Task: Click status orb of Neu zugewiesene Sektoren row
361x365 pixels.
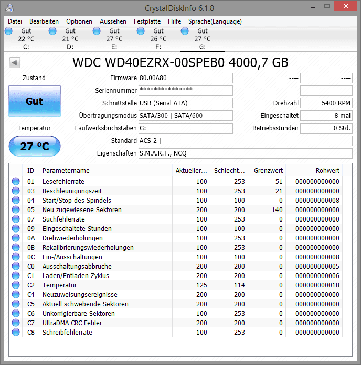Action: (16, 210)
